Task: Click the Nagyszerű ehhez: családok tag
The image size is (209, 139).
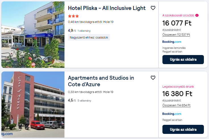Action: point(89,37)
